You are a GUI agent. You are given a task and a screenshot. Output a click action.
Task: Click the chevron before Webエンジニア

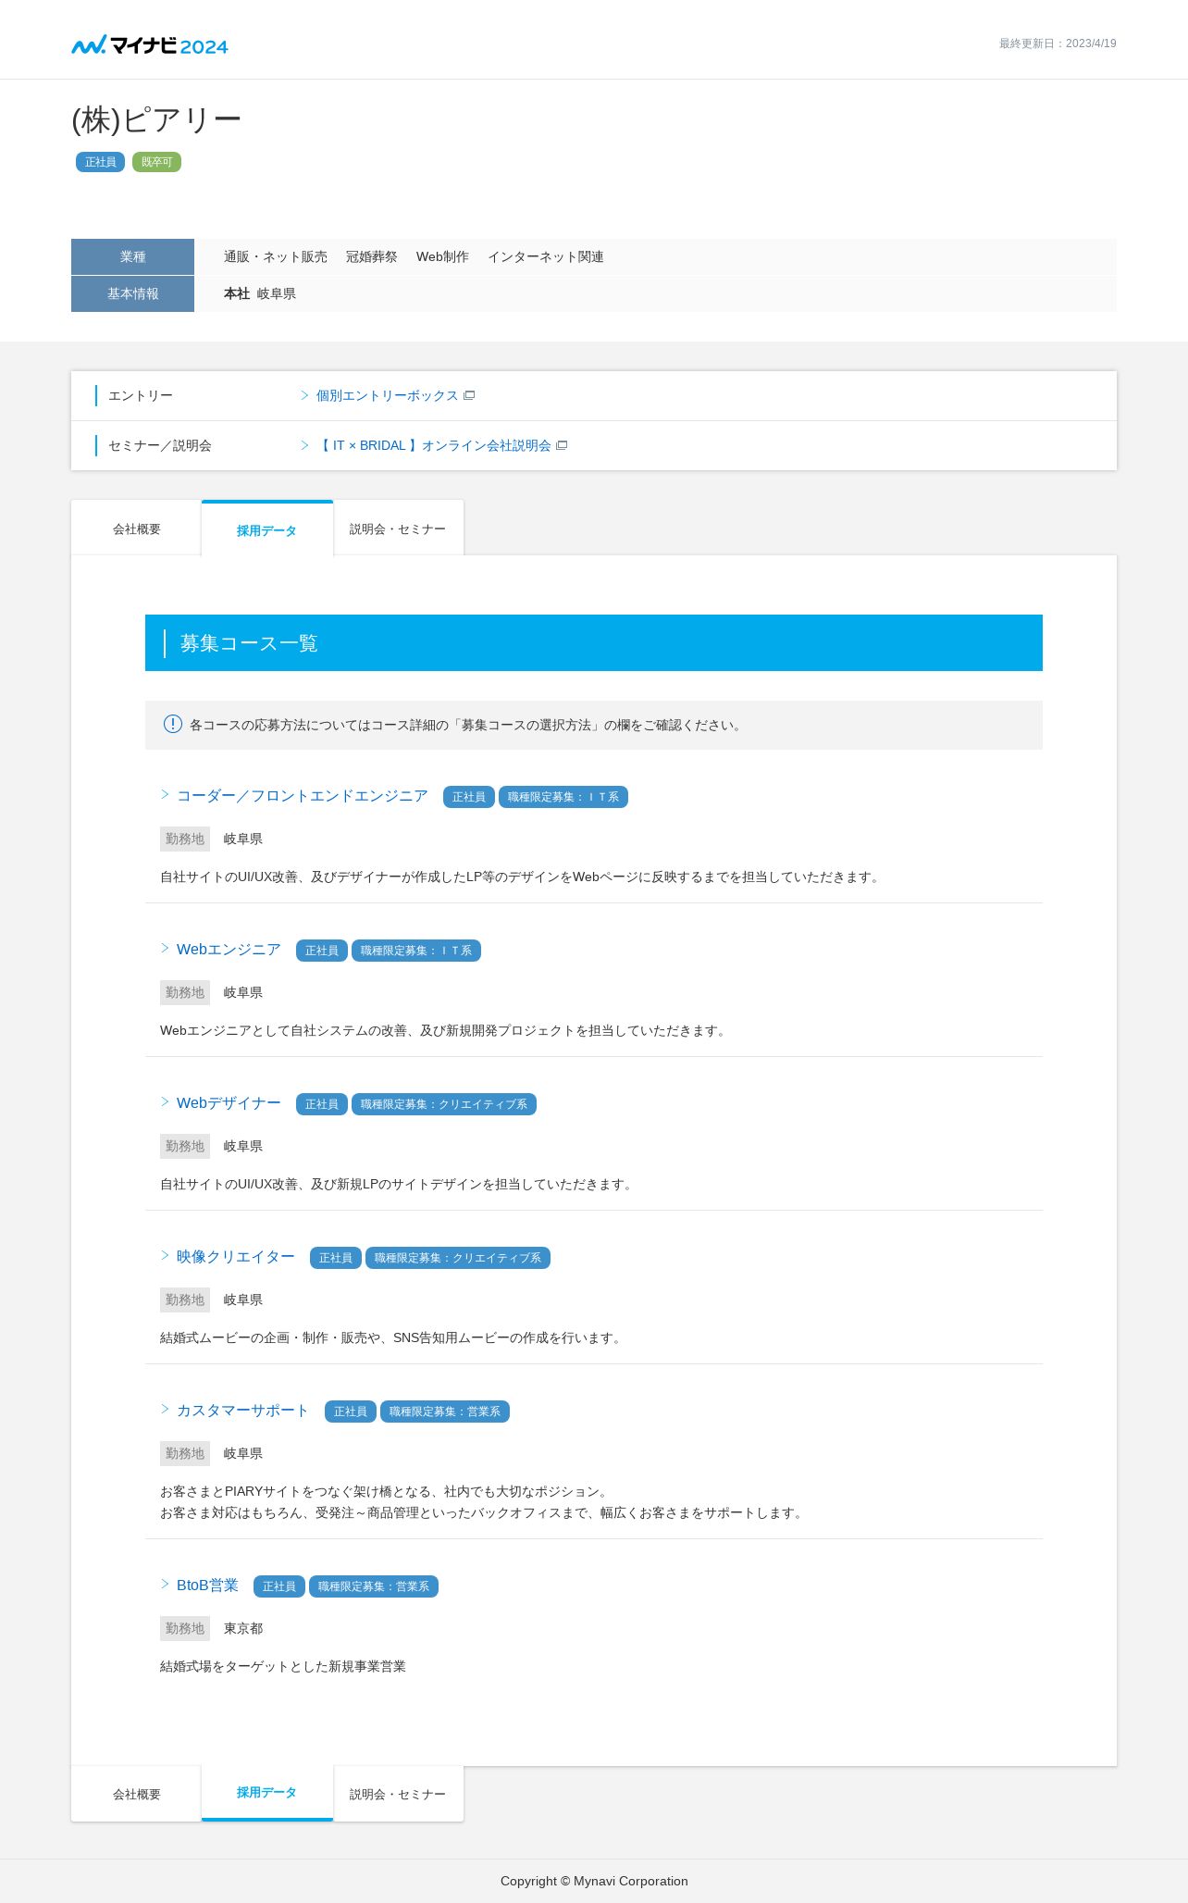pos(165,948)
